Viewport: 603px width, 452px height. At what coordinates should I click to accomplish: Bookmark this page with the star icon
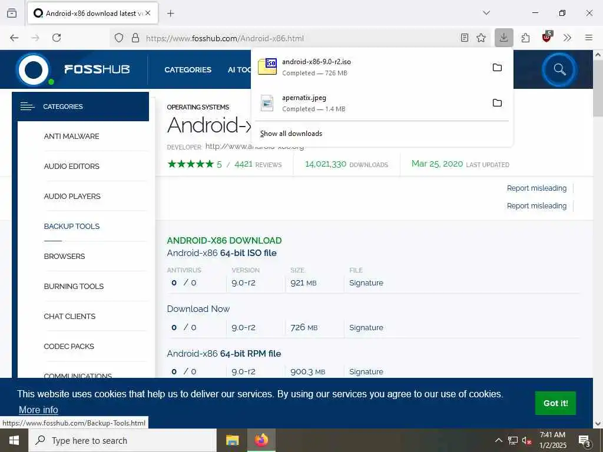coord(481,38)
